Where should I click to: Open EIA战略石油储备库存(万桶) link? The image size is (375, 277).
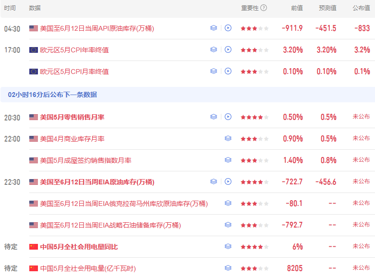click(x=110, y=225)
